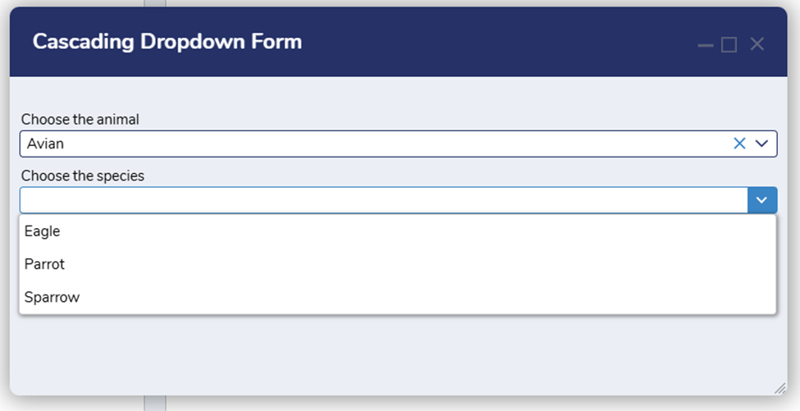Click the Avian value in the animal field
This screenshot has height=411, width=800.
(x=45, y=144)
